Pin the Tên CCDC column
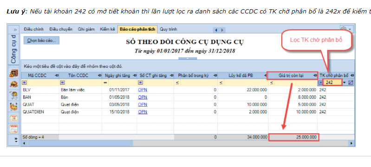 click(x=100, y=76)
